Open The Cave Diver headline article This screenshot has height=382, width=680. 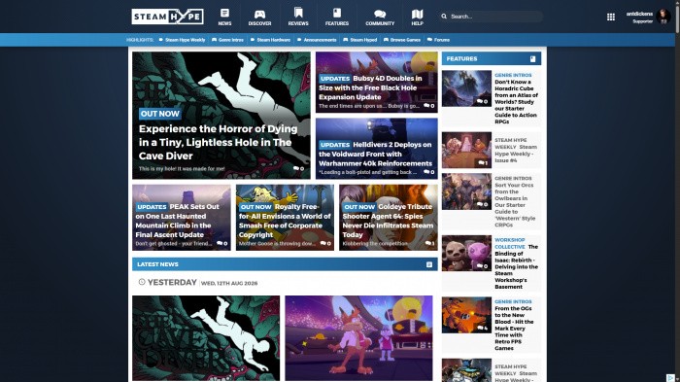(x=219, y=142)
